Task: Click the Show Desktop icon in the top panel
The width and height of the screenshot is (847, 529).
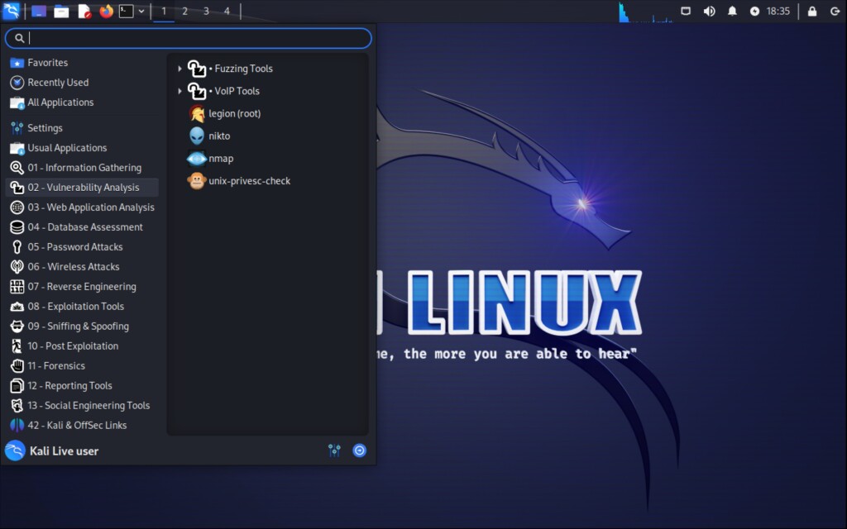Action: tap(39, 11)
